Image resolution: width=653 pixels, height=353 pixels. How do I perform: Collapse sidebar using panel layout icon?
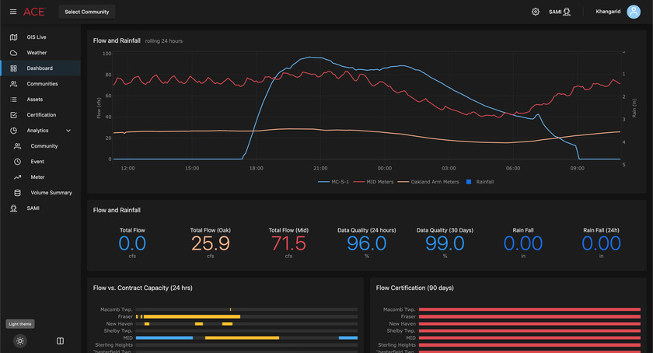coord(60,341)
